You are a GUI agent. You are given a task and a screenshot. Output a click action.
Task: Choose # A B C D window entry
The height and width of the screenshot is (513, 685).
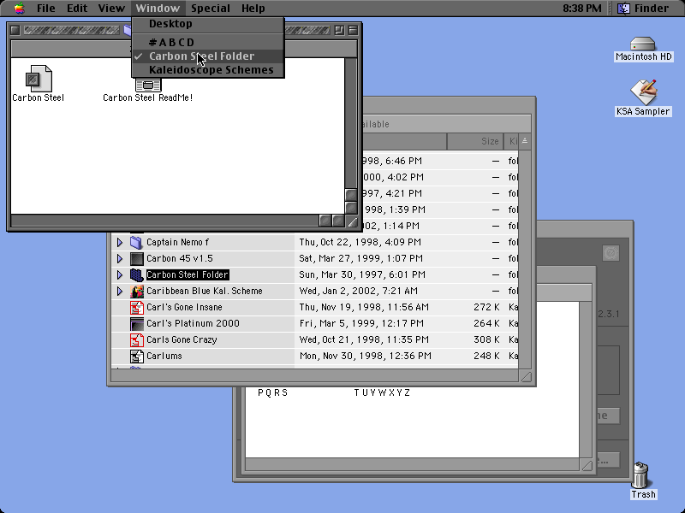point(208,42)
